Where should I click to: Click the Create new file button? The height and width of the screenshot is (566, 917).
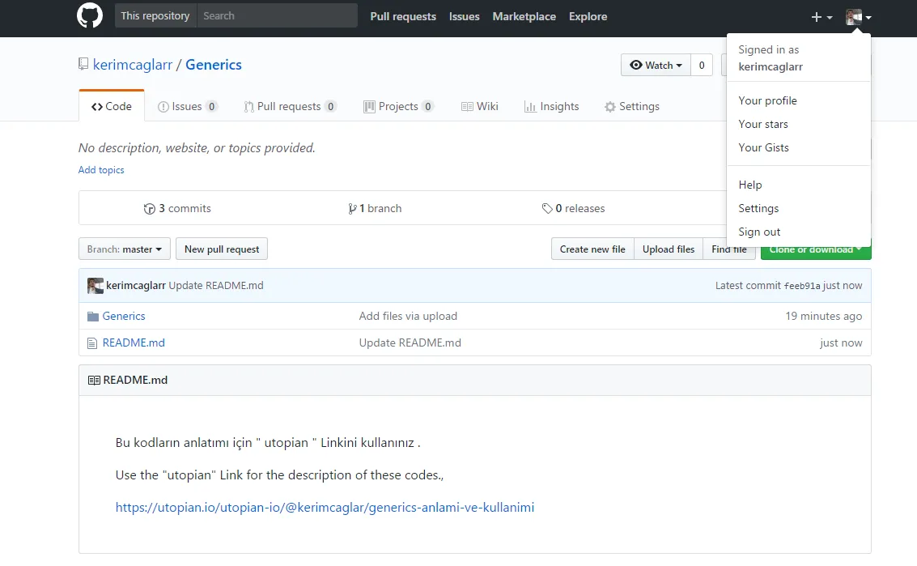point(592,249)
